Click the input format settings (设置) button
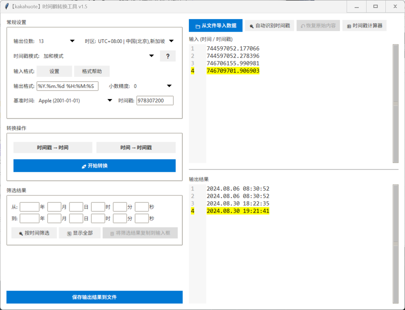The image size is (405, 310). (x=54, y=71)
